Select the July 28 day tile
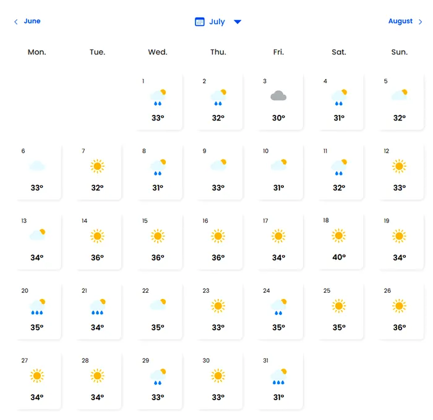The width and height of the screenshot is (433, 420). pyautogui.click(x=97, y=381)
